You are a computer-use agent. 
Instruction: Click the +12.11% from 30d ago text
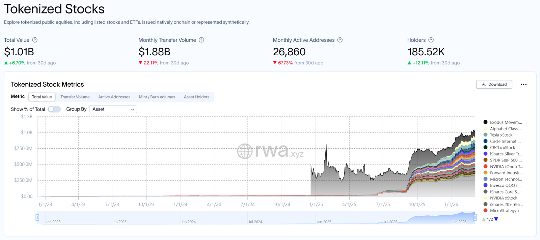pos(434,63)
